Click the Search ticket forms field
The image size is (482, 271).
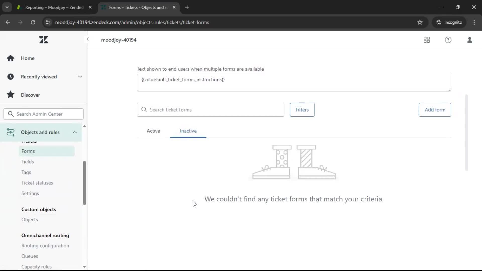210,110
